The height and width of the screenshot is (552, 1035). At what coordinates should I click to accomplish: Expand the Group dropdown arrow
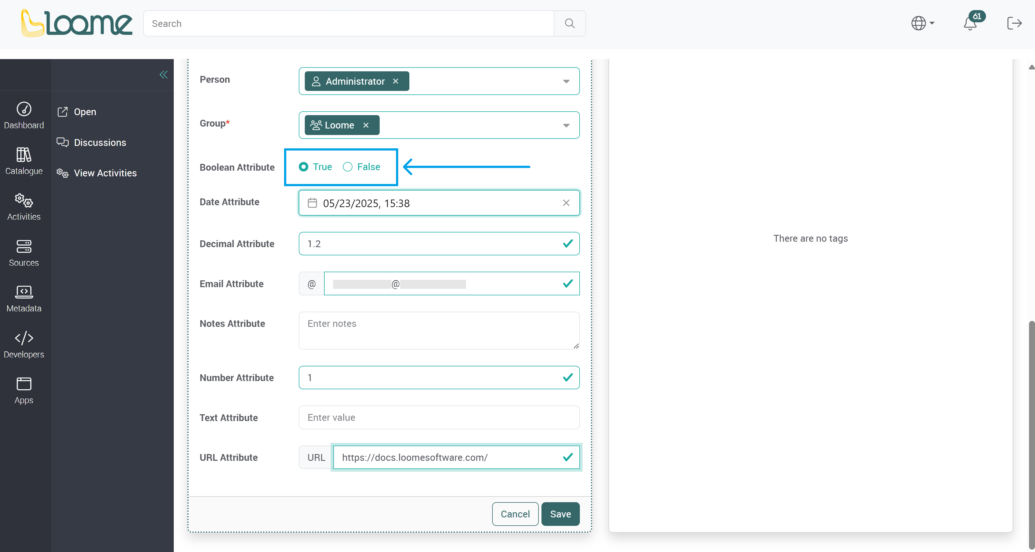[x=566, y=126]
